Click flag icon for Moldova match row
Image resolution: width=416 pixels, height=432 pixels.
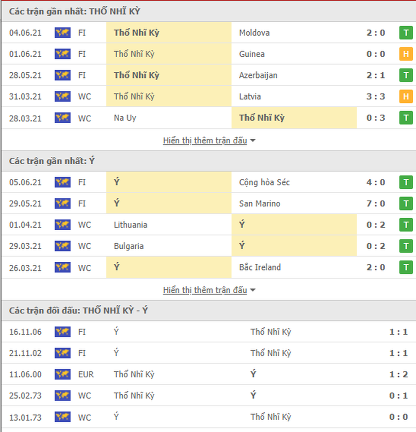(x=62, y=32)
